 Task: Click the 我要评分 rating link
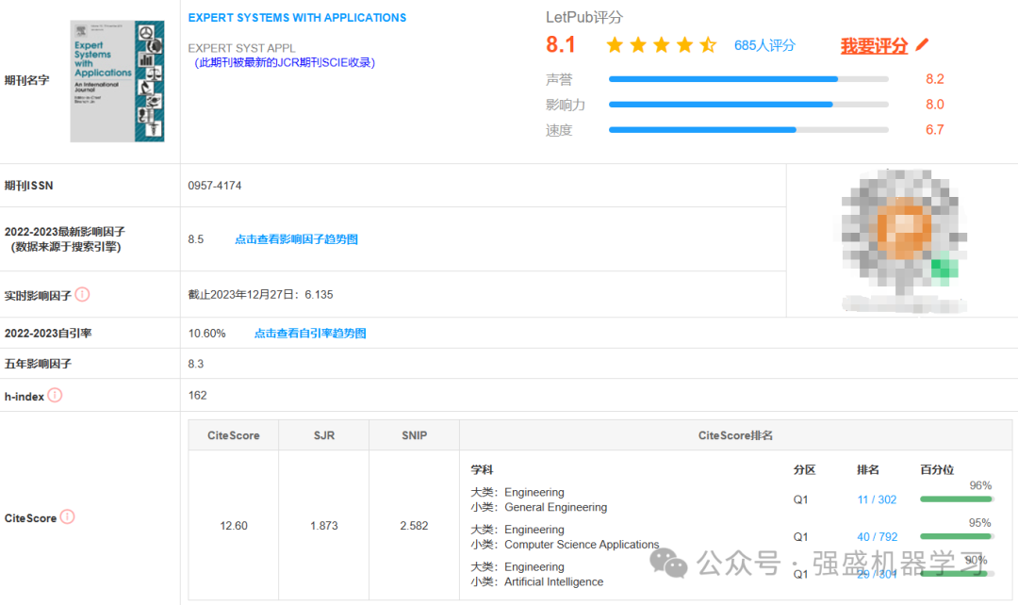click(874, 45)
